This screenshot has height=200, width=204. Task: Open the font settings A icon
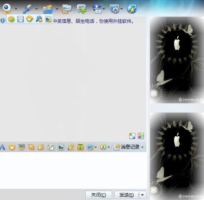(x=3, y=147)
